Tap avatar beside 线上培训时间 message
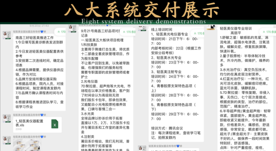Screen dimensions: 276x151 click(x=142, y=28)
